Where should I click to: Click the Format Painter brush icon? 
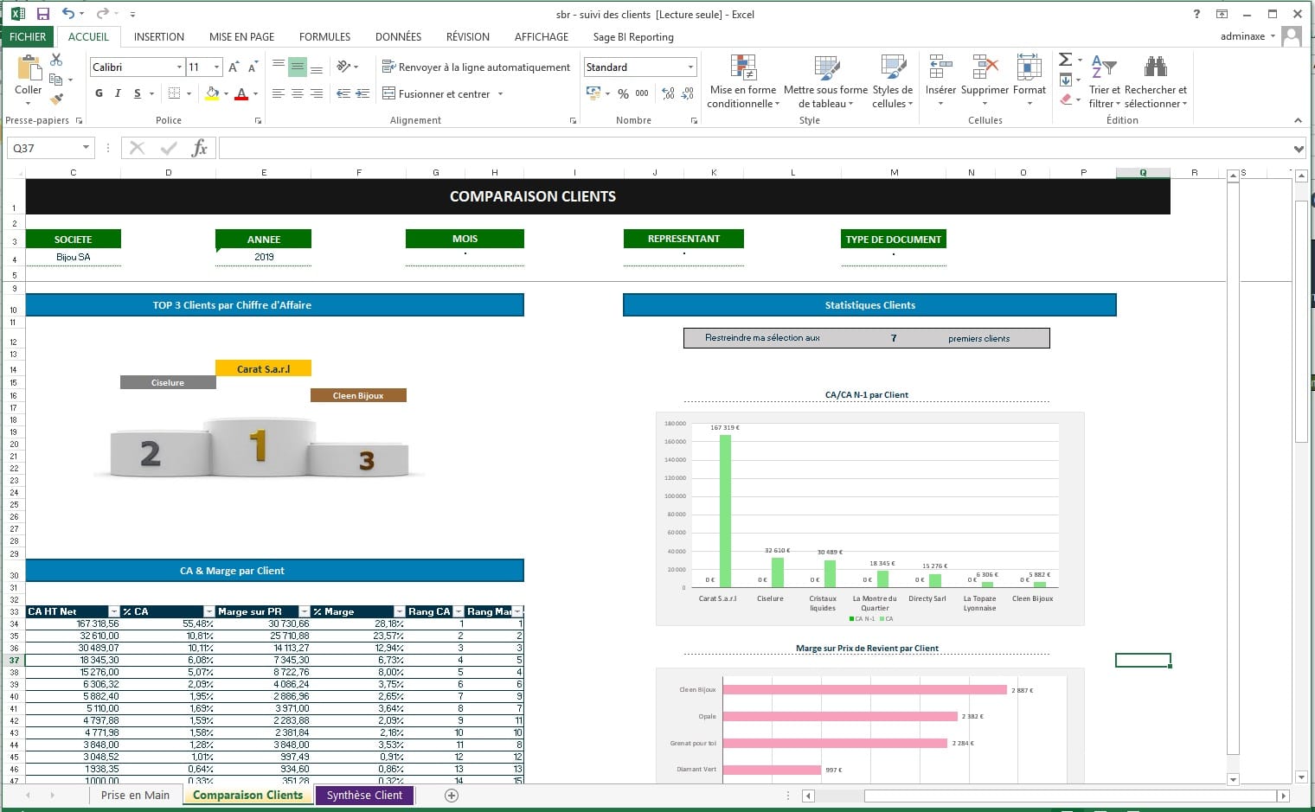pos(56,99)
